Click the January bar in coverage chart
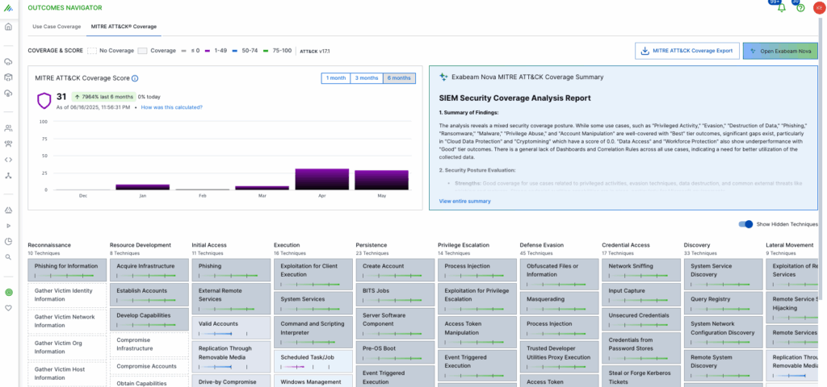 [142, 187]
